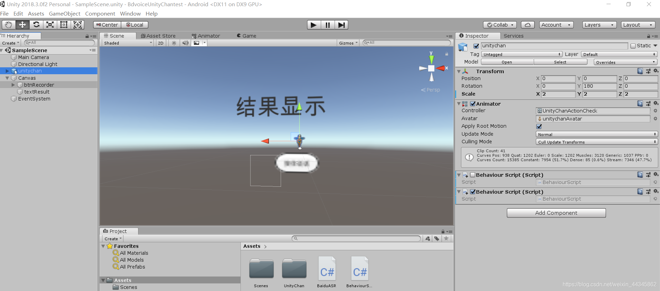Open Transform component settings gear
This screenshot has width=660, height=291.
click(x=656, y=71)
